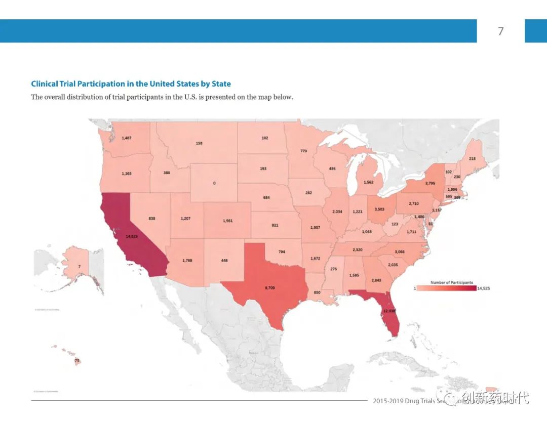The image size is (547, 422).
Task: Click Minnesota labeled 779
Action: (303, 151)
